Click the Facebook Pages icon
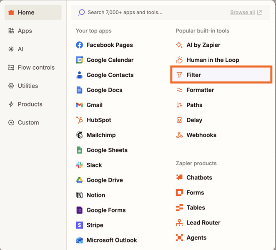The width and height of the screenshot is (276, 250). [x=79, y=45]
